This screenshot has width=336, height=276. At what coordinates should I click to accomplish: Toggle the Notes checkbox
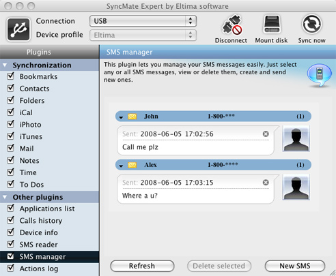pyautogui.click(x=11, y=160)
